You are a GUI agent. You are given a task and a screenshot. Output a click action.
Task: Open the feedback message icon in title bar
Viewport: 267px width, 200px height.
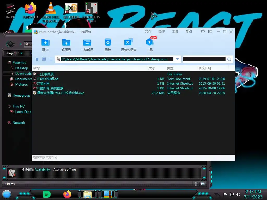pyautogui.click(x=210, y=32)
